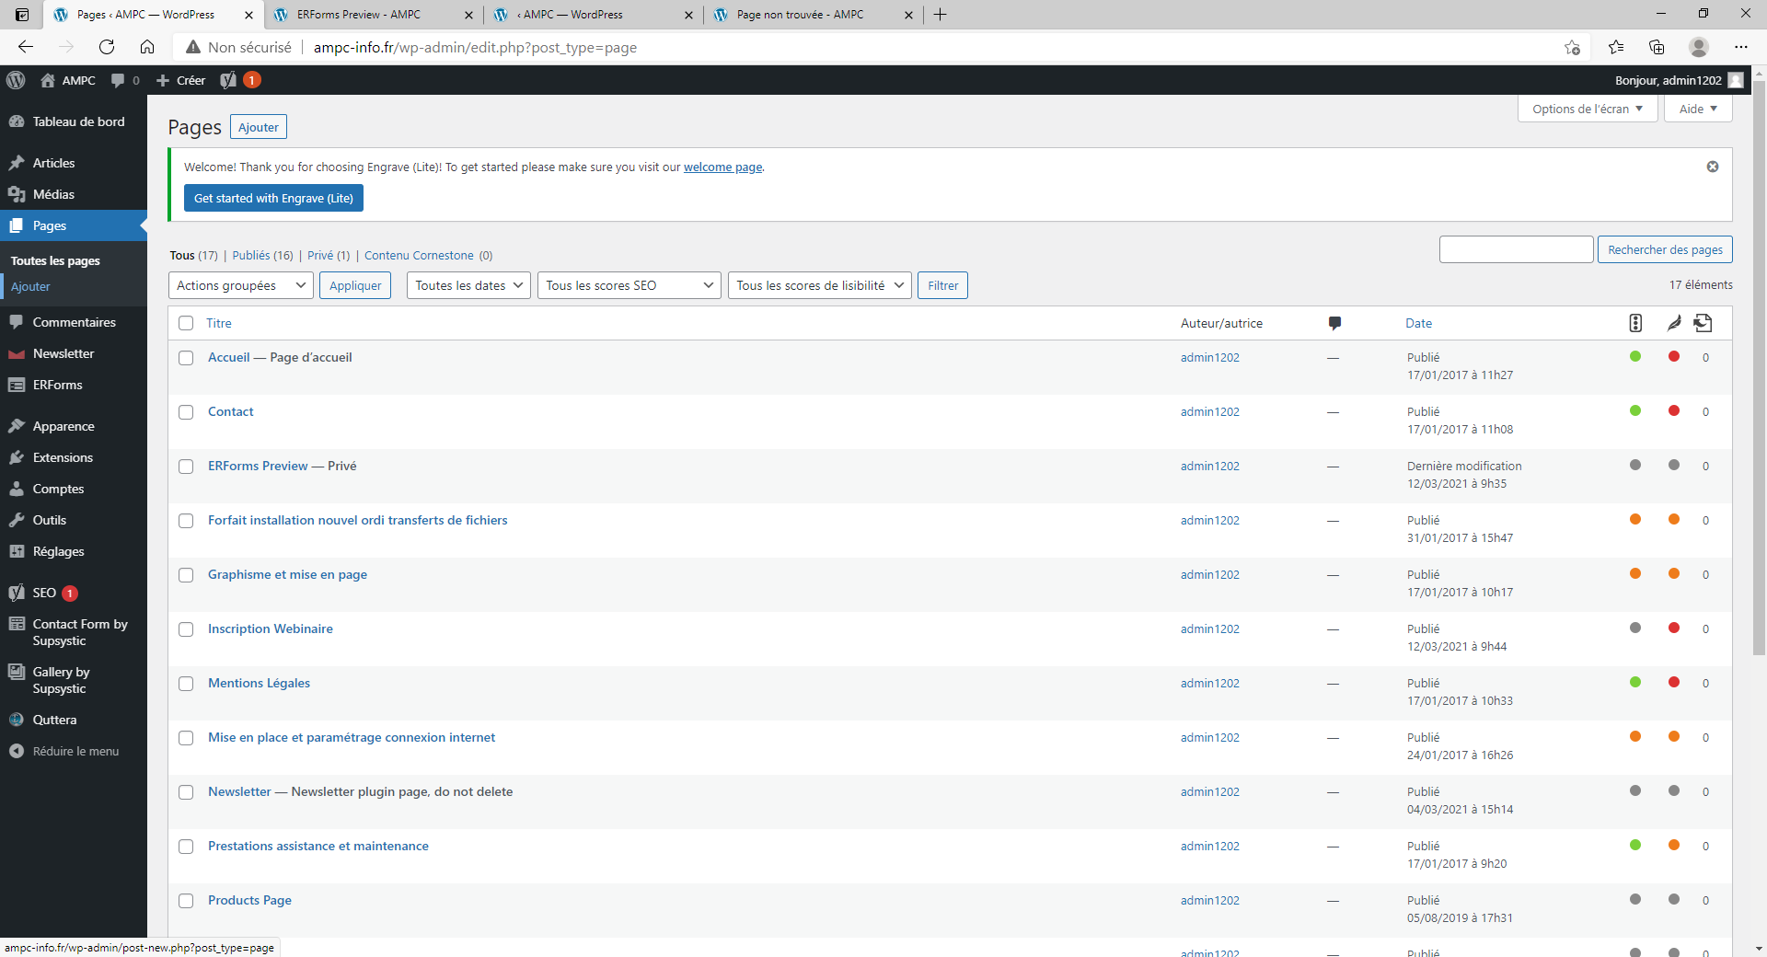Focus the page search input field
The image size is (1767, 957).
1516,249
